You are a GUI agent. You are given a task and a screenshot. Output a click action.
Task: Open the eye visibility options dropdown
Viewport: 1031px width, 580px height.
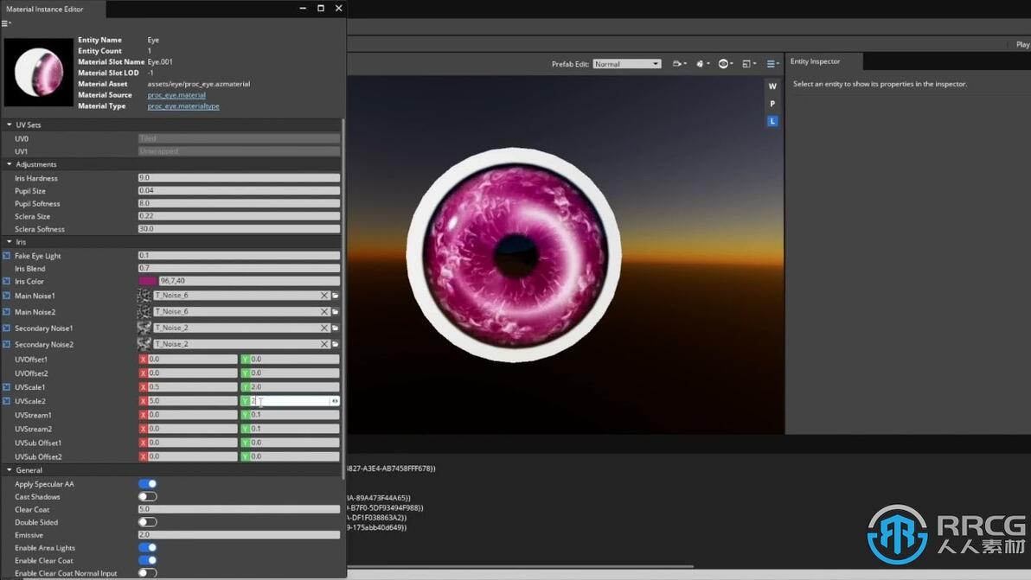(726, 64)
